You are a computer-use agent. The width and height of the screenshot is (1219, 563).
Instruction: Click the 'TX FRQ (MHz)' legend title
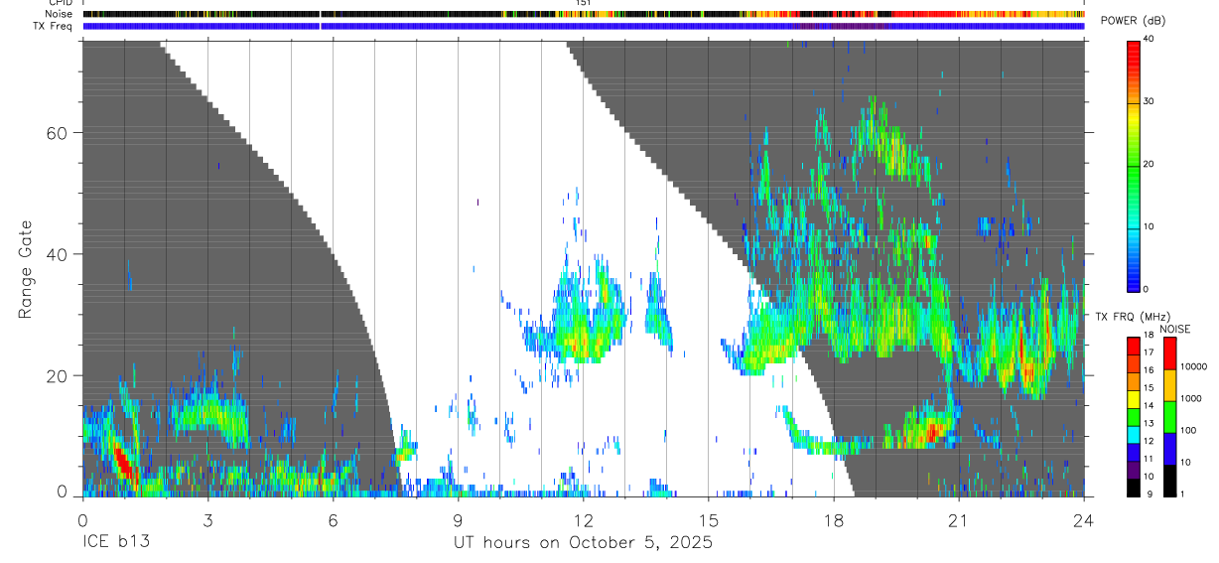pyautogui.click(x=1133, y=316)
